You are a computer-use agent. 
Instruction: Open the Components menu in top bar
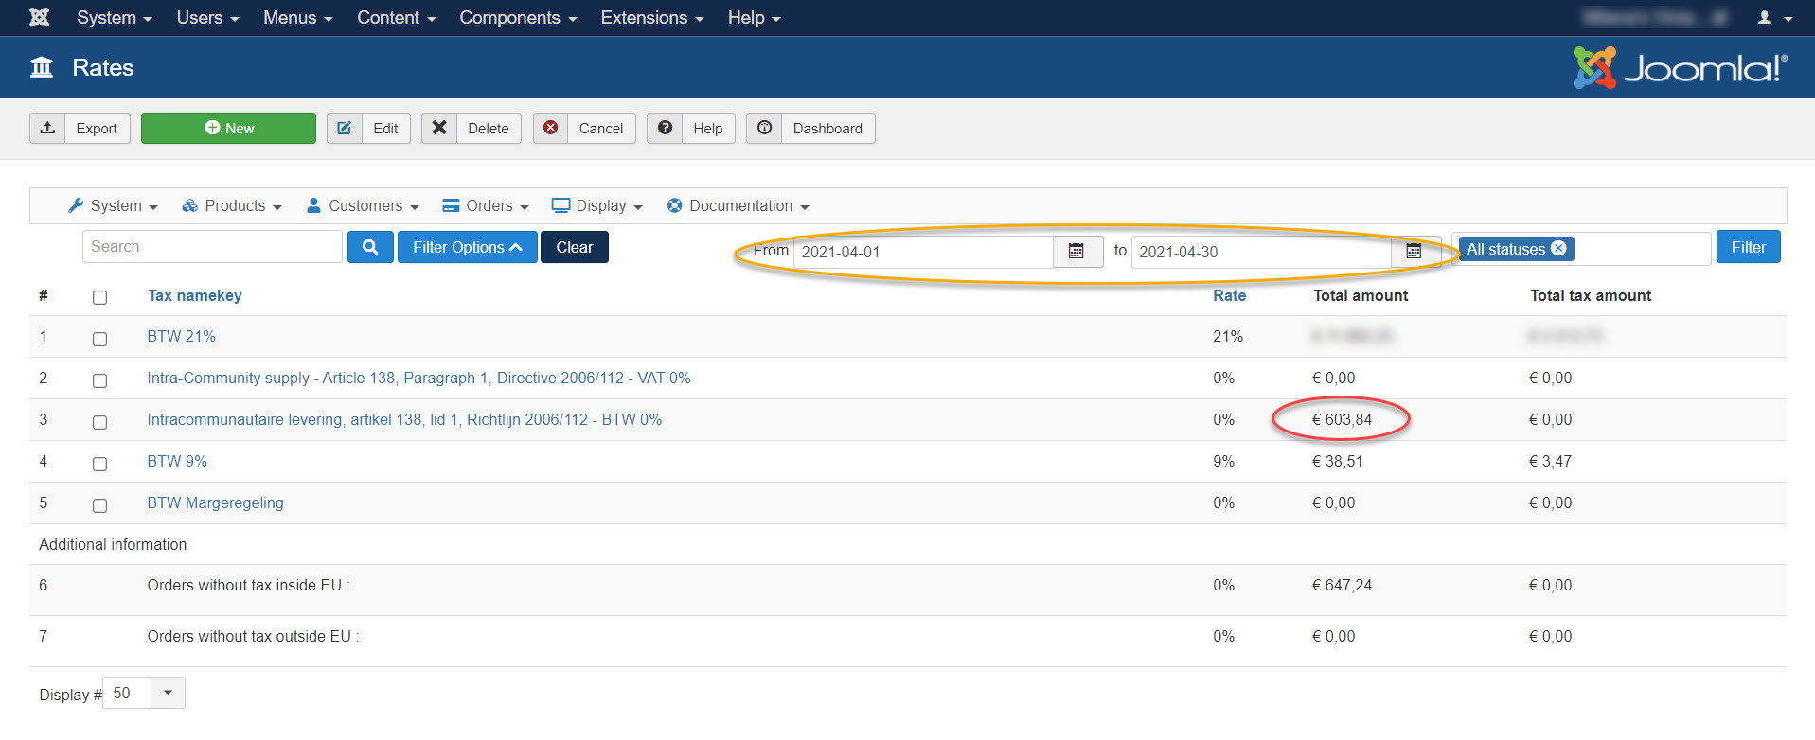517,18
